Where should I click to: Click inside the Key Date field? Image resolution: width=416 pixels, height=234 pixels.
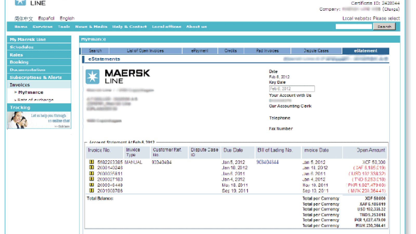pyautogui.click(x=291, y=89)
